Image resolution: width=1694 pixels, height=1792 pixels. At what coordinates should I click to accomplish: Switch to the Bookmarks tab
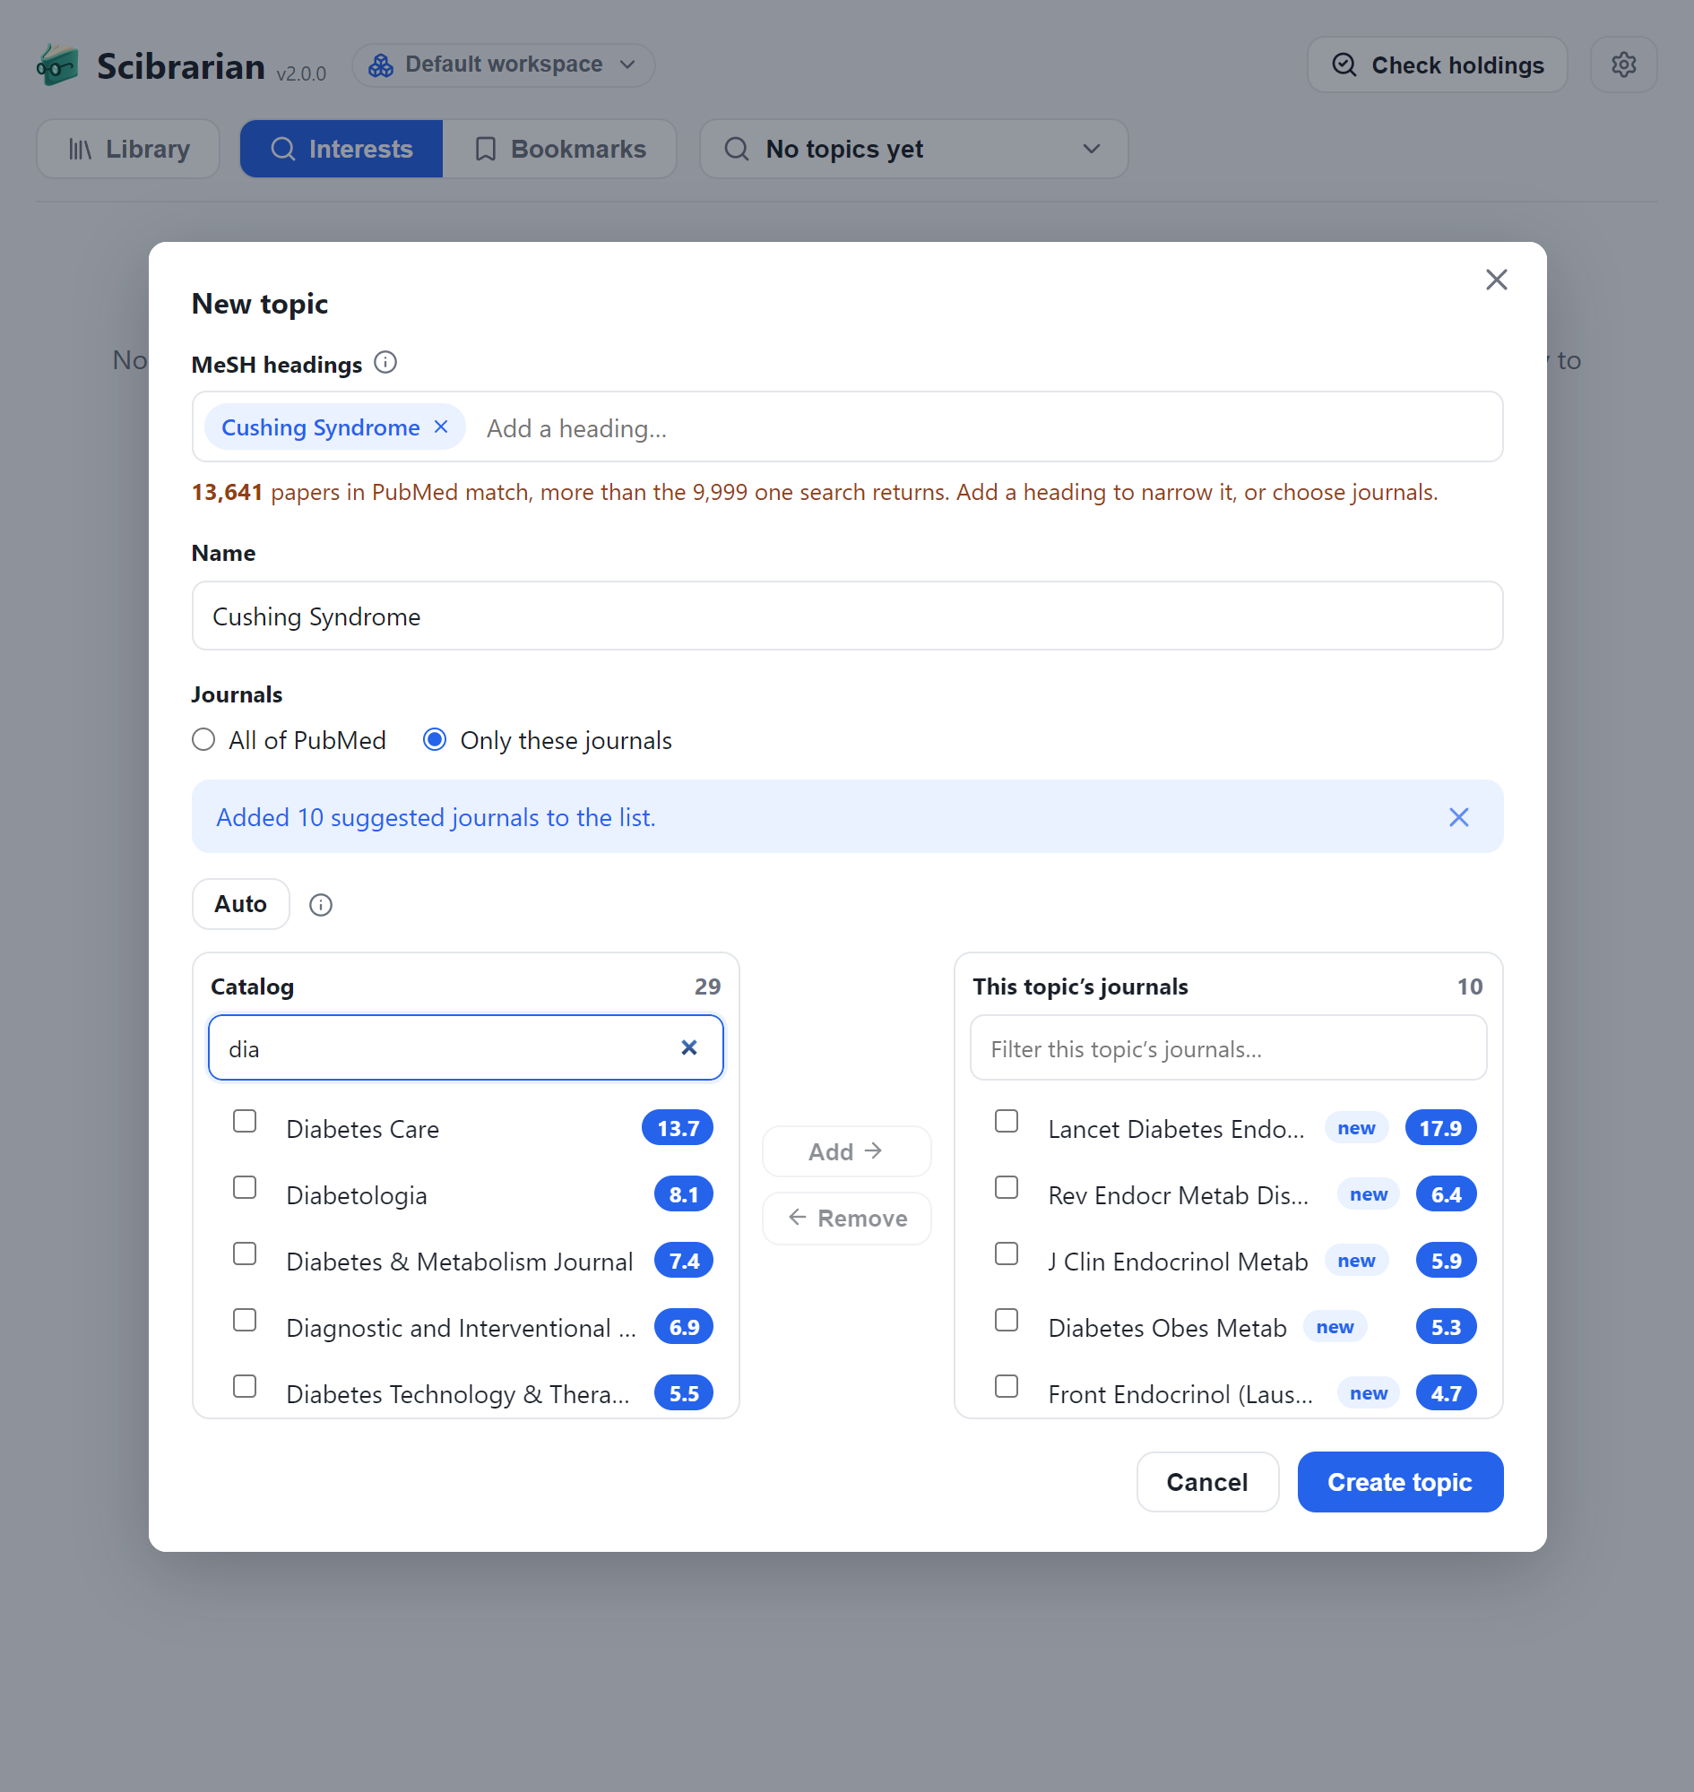pyautogui.click(x=560, y=149)
